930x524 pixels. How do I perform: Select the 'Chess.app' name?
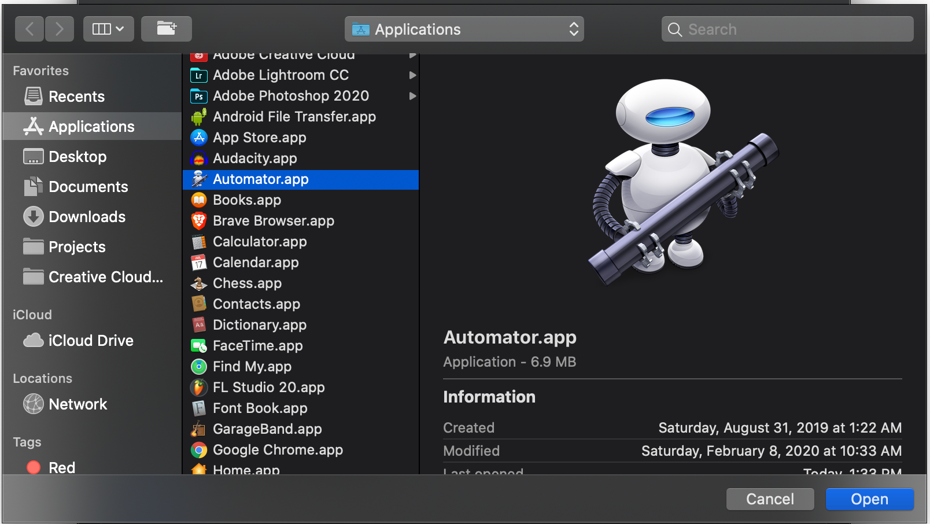coord(248,283)
